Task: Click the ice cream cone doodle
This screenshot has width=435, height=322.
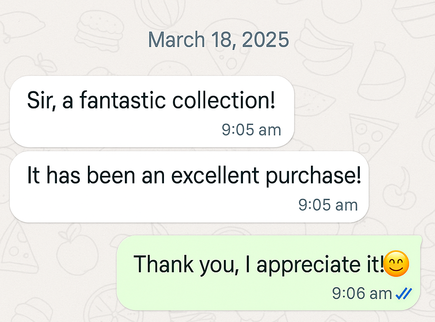Action: [426, 99]
